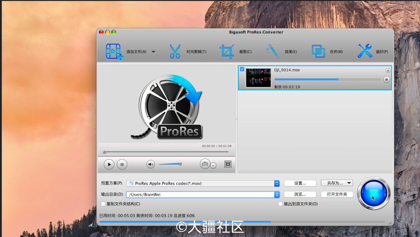This screenshot has width=420, height=237.
Task: Click the DJI_0014.mov conversion progress bar
Action: pyautogui.click(x=327, y=79)
